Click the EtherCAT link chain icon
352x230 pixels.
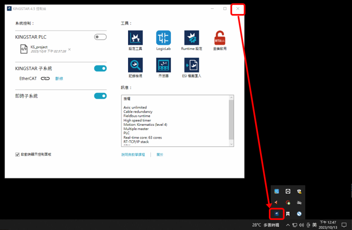[x=45, y=78]
